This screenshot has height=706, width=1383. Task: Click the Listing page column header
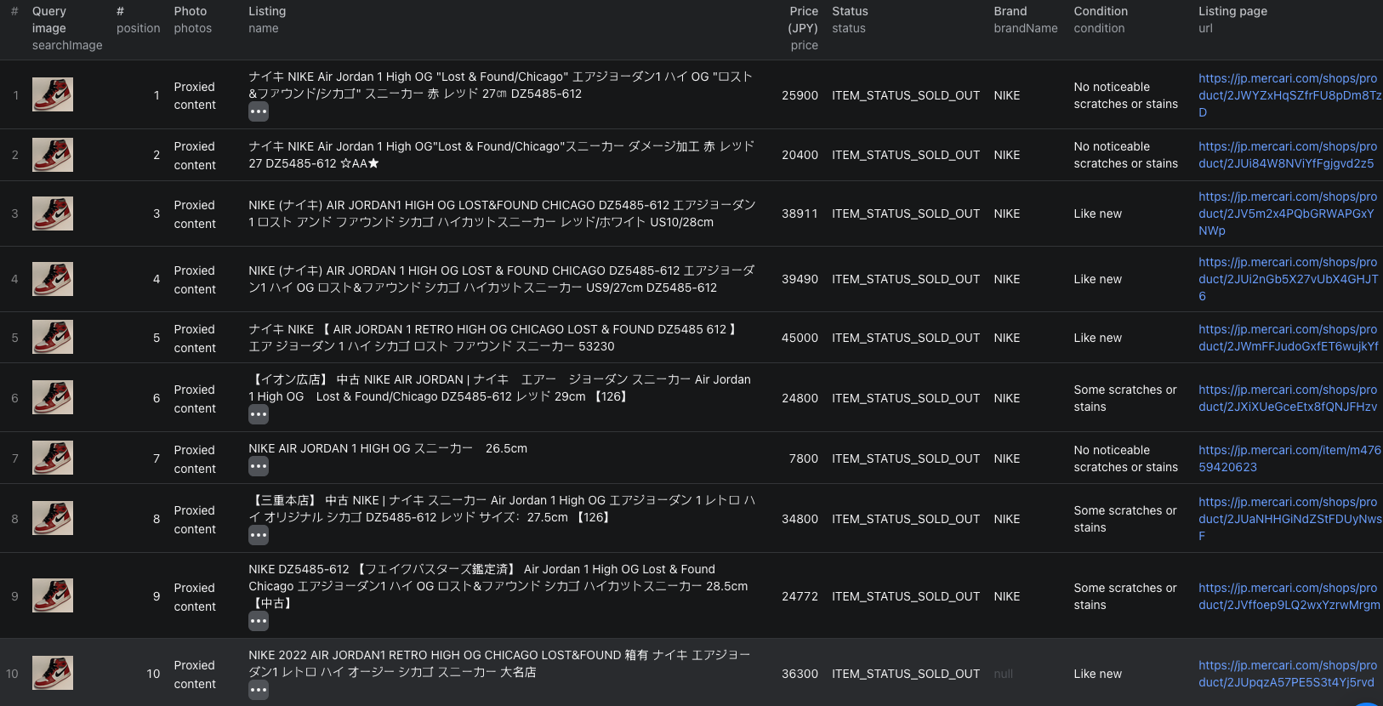pyautogui.click(x=1232, y=20)
